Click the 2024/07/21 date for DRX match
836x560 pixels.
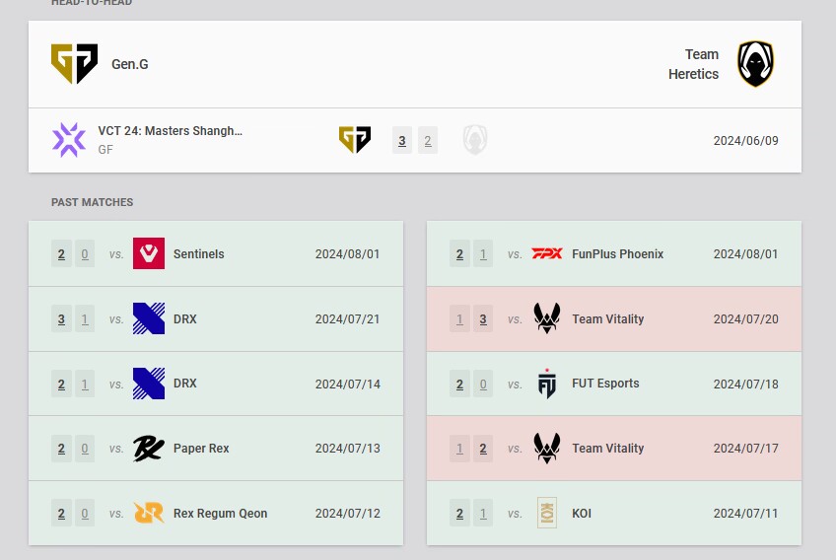tap(347, 318)
